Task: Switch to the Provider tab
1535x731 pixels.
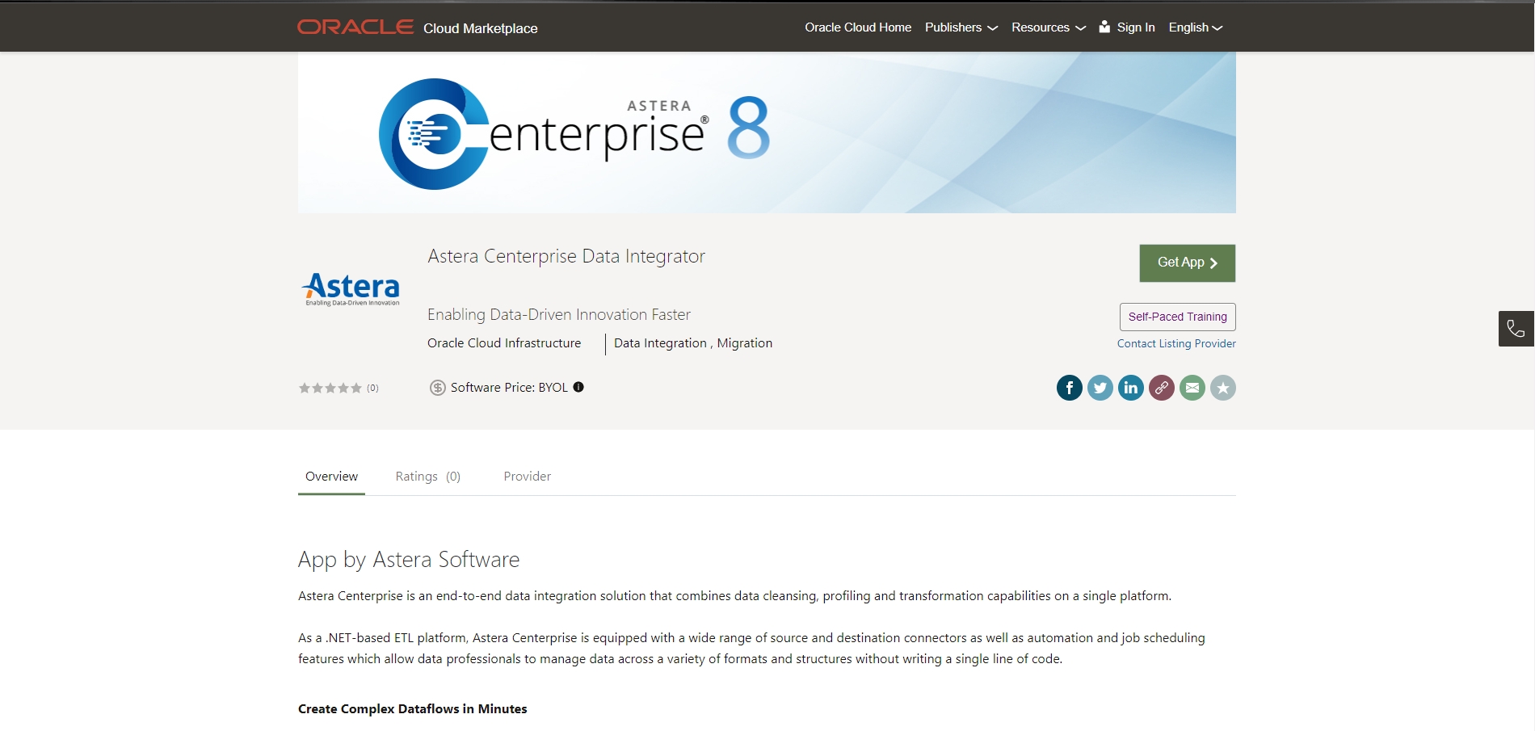Action: pyautogui.click(x=527, y=477)
